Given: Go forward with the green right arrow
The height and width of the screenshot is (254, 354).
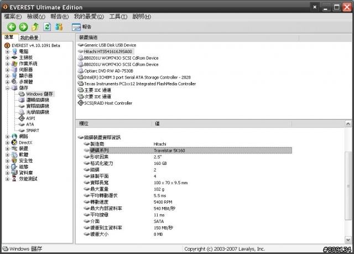Looking at the screenshot, I should (x=23, y=27).
